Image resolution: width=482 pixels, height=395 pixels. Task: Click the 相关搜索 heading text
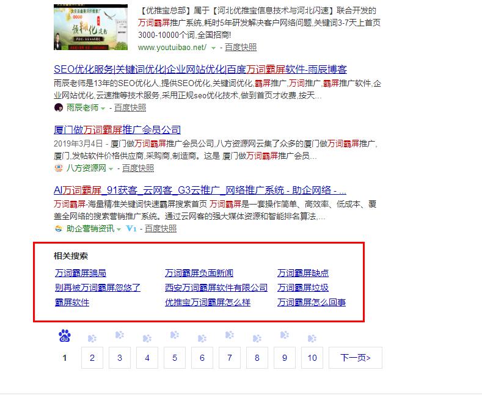click(71, 256)
